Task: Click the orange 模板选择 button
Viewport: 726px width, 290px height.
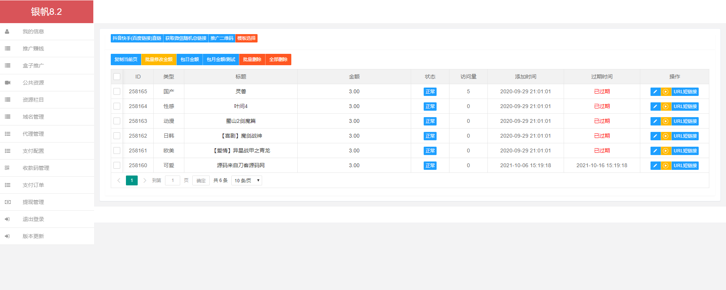Action: [x=247, y=38]
